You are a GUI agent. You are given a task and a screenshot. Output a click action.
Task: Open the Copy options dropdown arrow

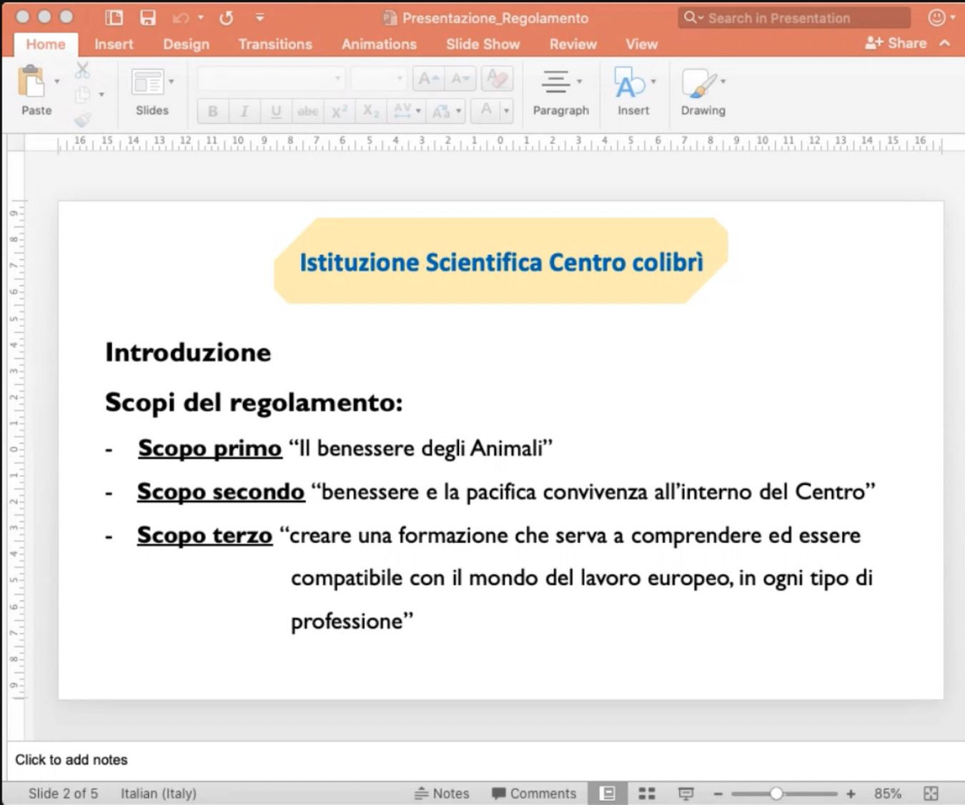(102, 94)
